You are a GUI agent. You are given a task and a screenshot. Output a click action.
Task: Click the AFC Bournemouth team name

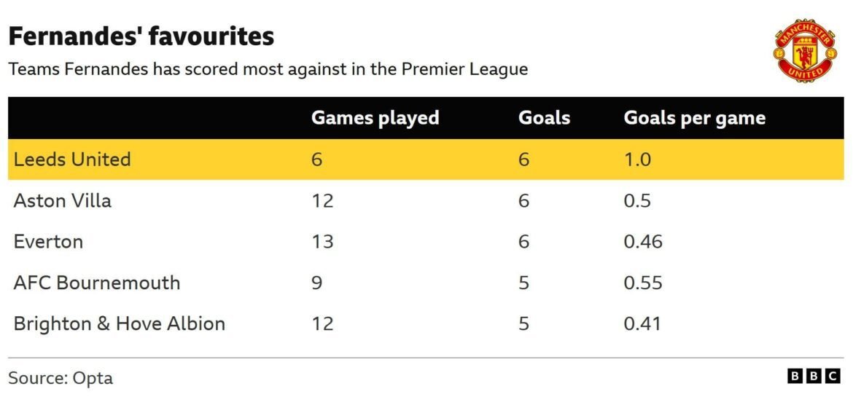pyautogui.click(x=97, y=283)
